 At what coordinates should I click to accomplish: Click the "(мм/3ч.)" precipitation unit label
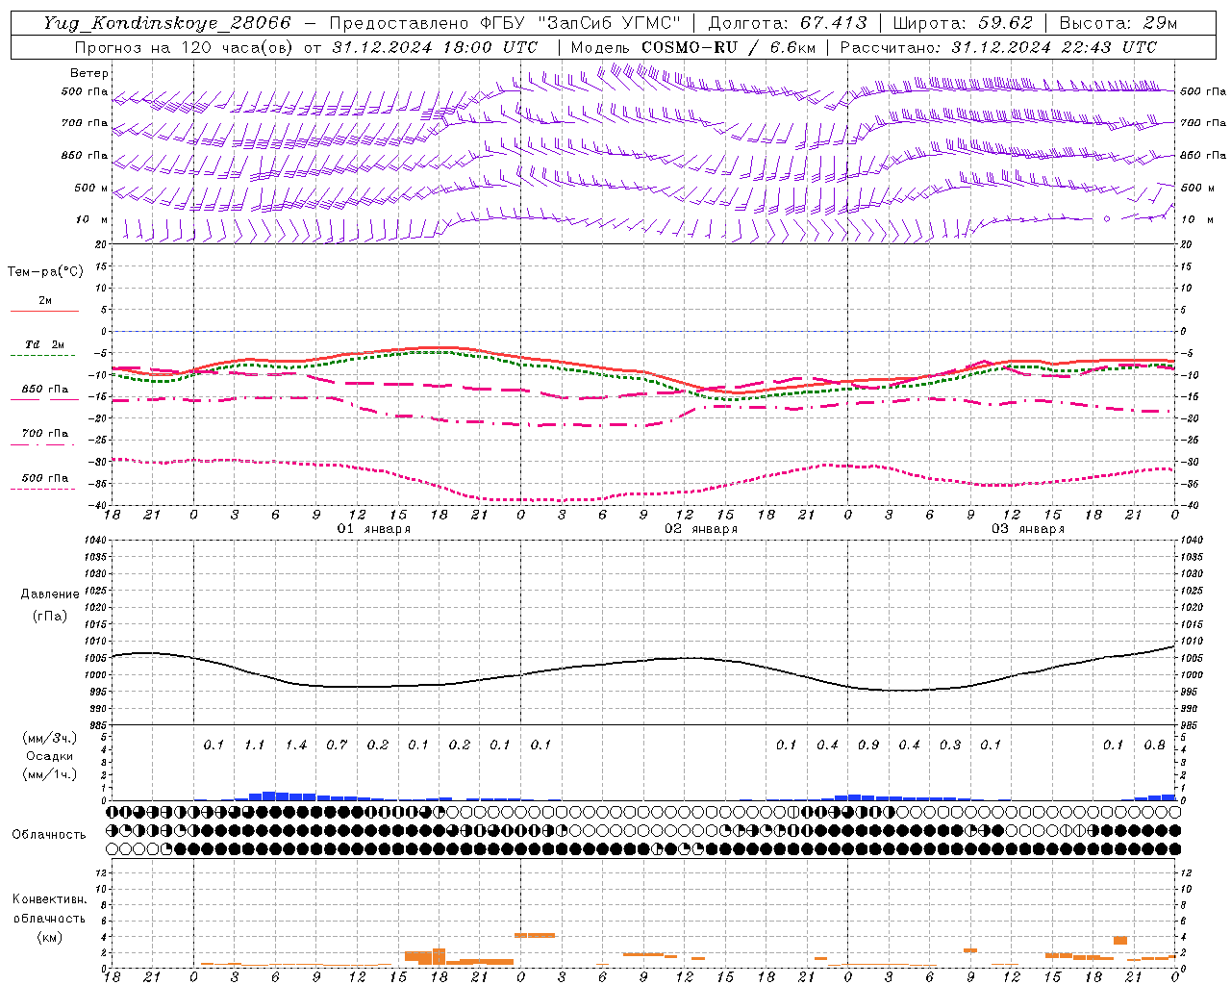50,739
